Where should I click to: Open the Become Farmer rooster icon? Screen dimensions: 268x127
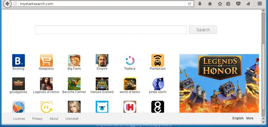(74, 84)
